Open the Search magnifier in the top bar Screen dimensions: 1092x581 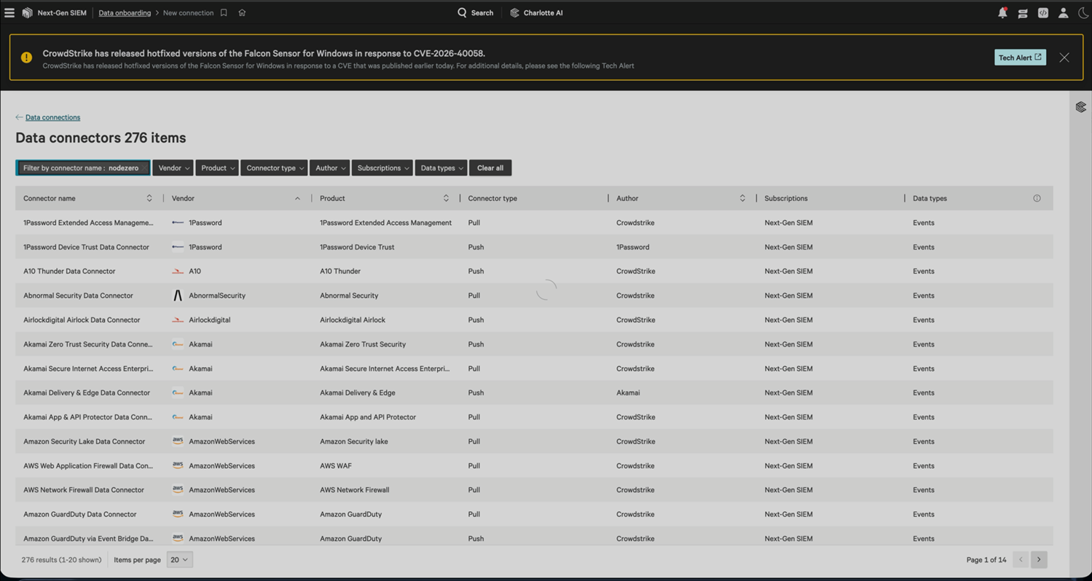tap(475, 12)
